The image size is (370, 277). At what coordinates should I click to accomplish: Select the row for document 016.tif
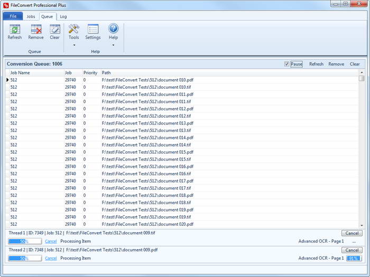(x=182, y=174)
